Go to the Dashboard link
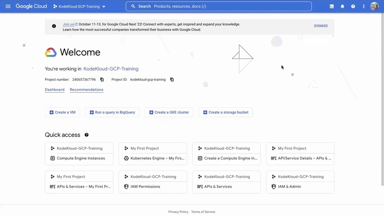Screen dimensions: 384x216 pyautogui.click(x=55, y=90)
